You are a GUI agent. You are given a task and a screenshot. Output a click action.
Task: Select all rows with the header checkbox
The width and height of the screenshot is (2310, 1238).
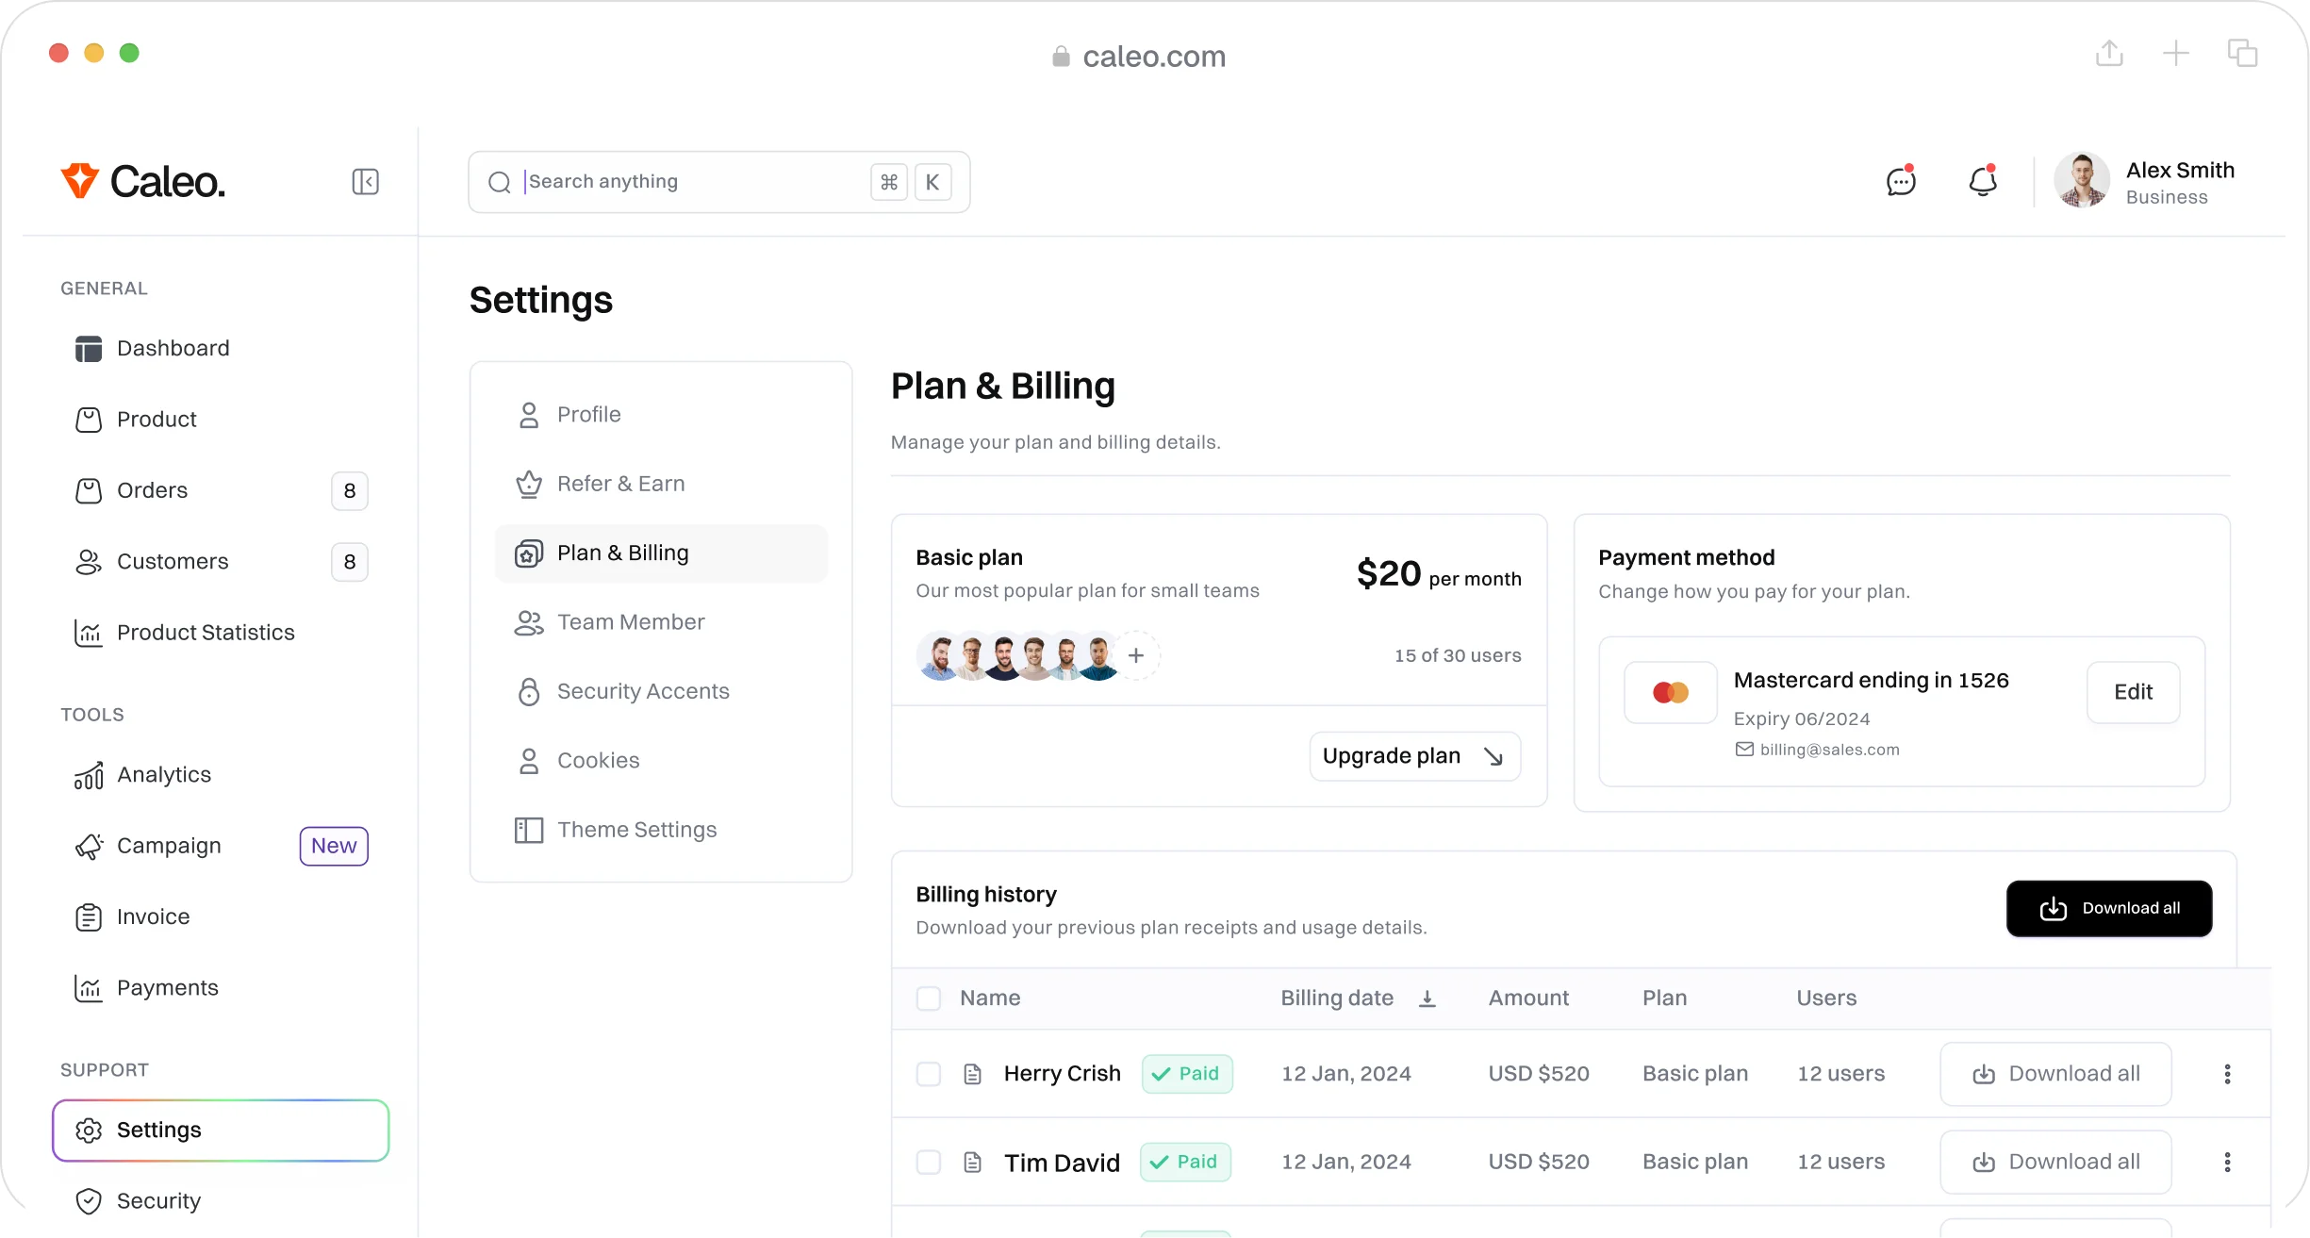point(929,998)
